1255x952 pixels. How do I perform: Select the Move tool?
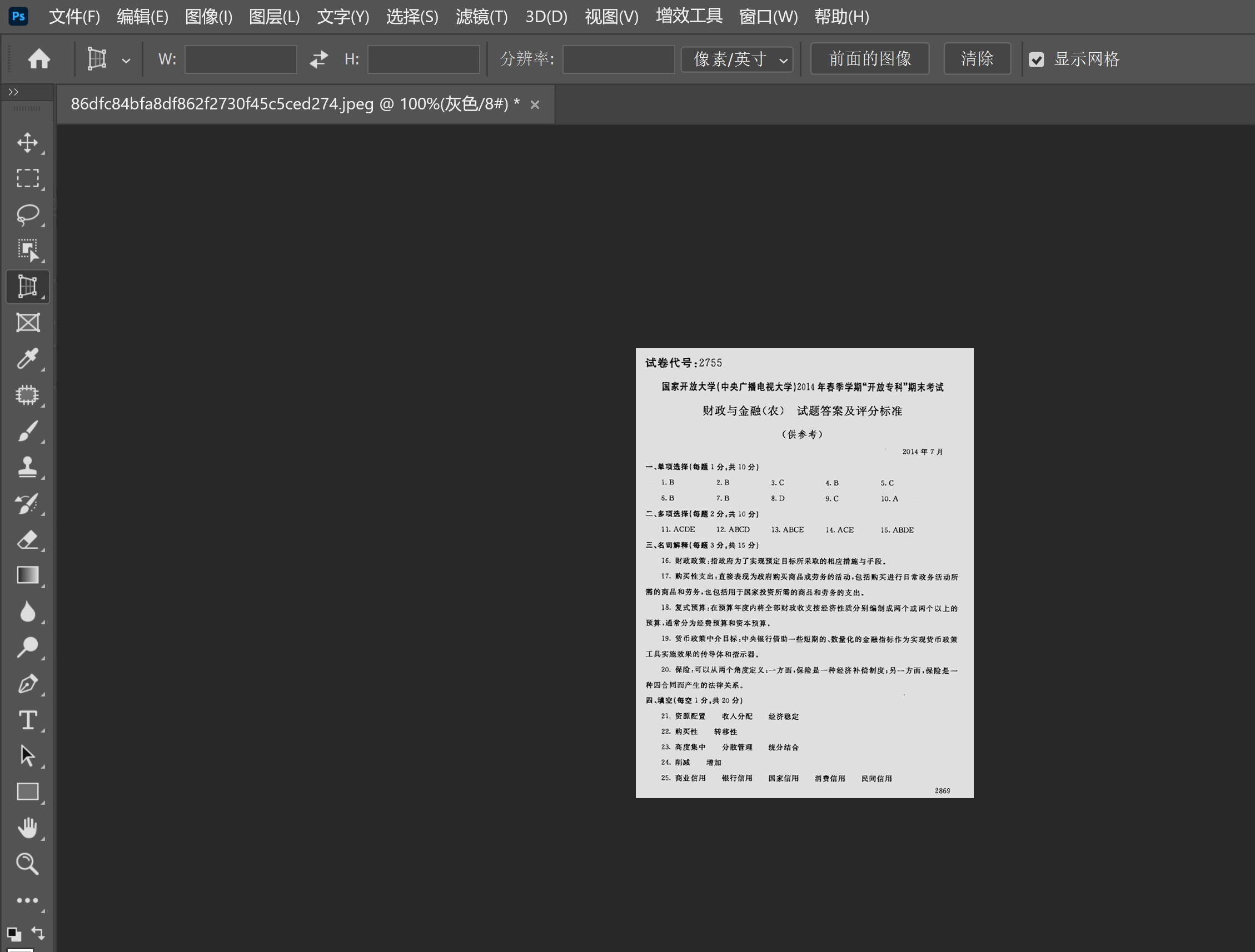(27, 142)
